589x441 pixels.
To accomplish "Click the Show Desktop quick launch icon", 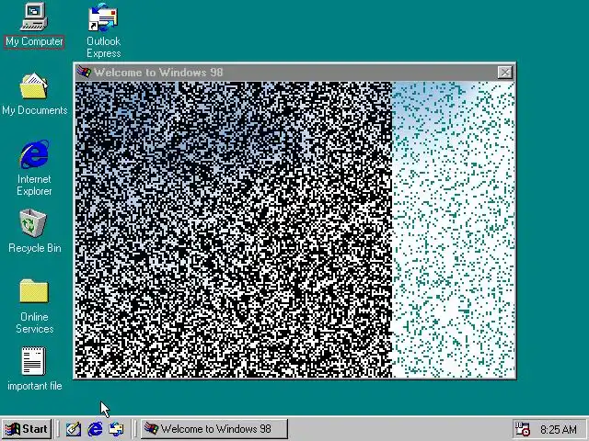I will click(x=74, y=429).
